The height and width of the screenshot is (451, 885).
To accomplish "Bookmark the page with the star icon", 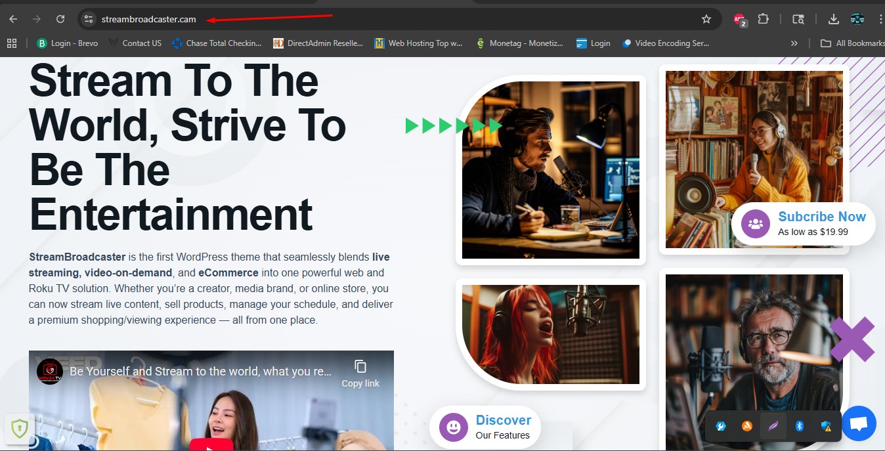I will pos(707,19).
